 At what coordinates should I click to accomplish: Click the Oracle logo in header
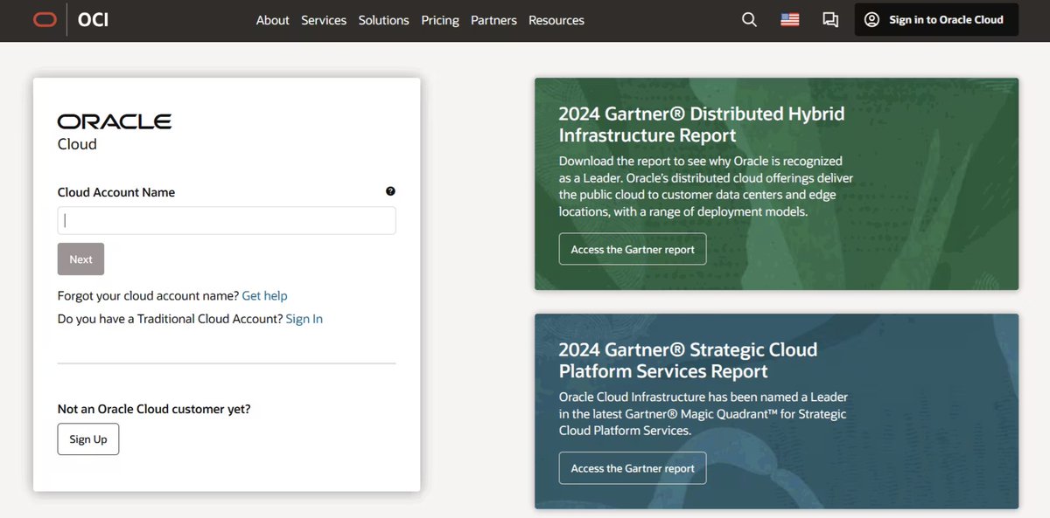tap(45, 19)
